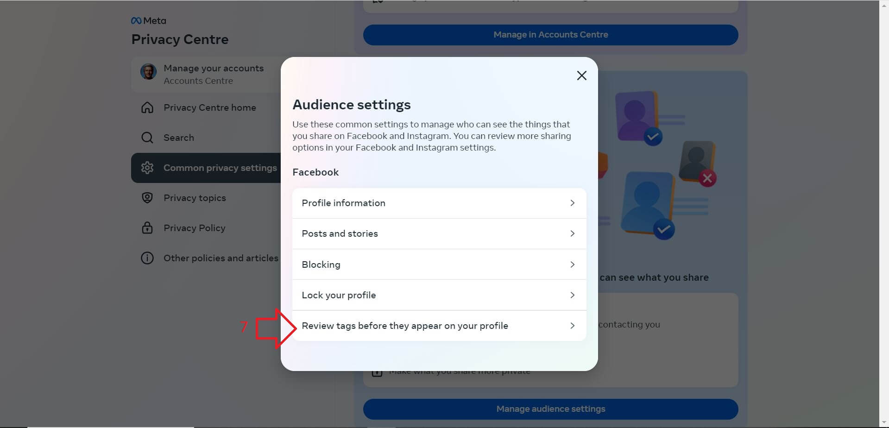The height and width of the screenshot is (428, 889).
Task: Expand chevron beside Lock your profile
Action: click(x=573, y=295)
